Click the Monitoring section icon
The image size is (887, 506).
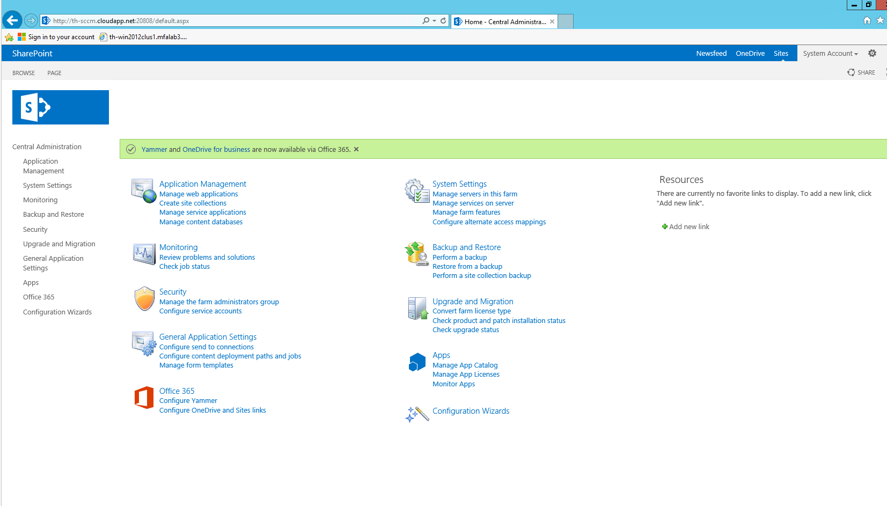144,254
